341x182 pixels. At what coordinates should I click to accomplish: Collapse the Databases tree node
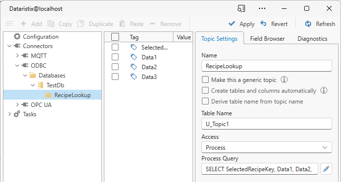coord(25,76)
